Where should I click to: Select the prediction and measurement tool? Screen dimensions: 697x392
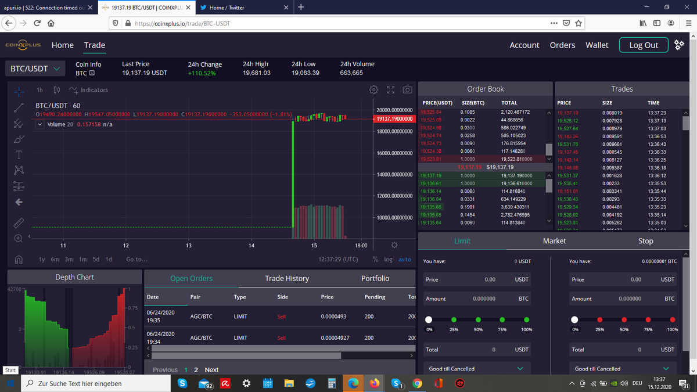(x=19, y=186)
